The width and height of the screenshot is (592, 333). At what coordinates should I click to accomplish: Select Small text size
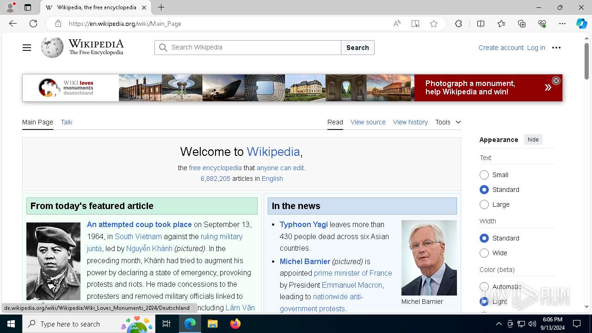(x=484, y=175)
